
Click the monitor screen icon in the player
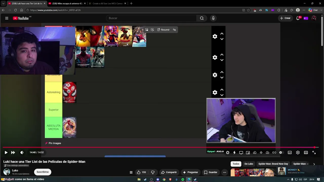[241, 153]
